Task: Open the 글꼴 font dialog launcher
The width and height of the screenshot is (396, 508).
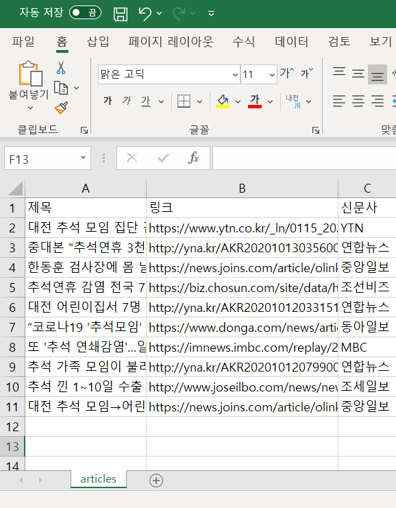Action: coord(315,130)
